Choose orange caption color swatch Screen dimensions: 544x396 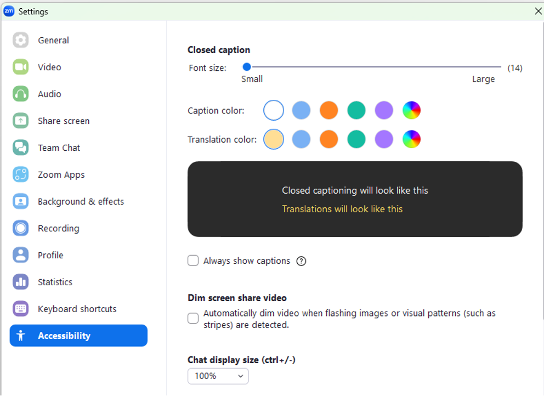328,110
